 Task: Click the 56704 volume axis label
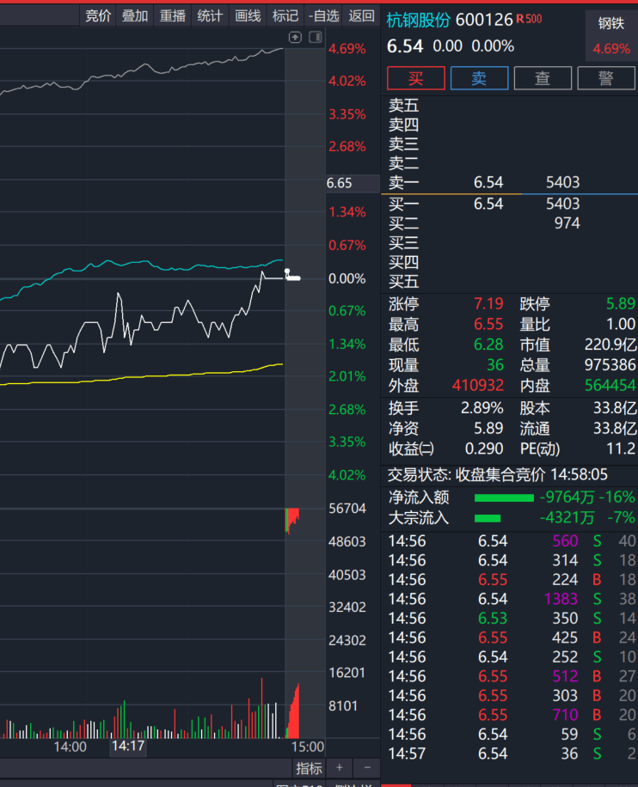click(x=347, y=509)
